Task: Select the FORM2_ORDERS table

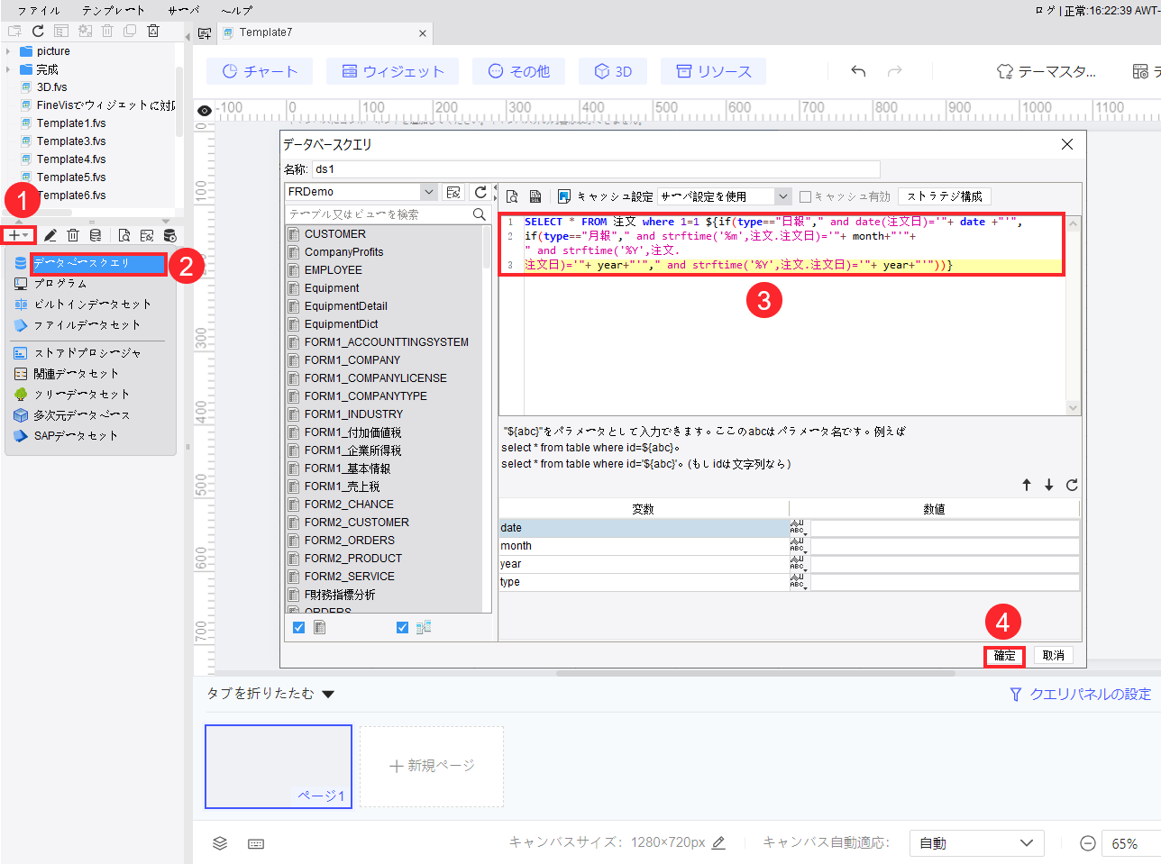Action: pos(350,541)
